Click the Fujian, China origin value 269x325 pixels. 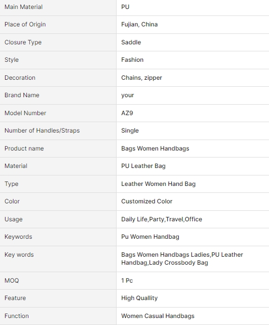click(x=139, y=24)
